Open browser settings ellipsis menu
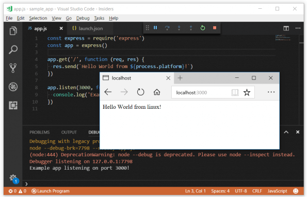Image resolution: width=307 pixels, height=197 pixels. tap(271, 92)
